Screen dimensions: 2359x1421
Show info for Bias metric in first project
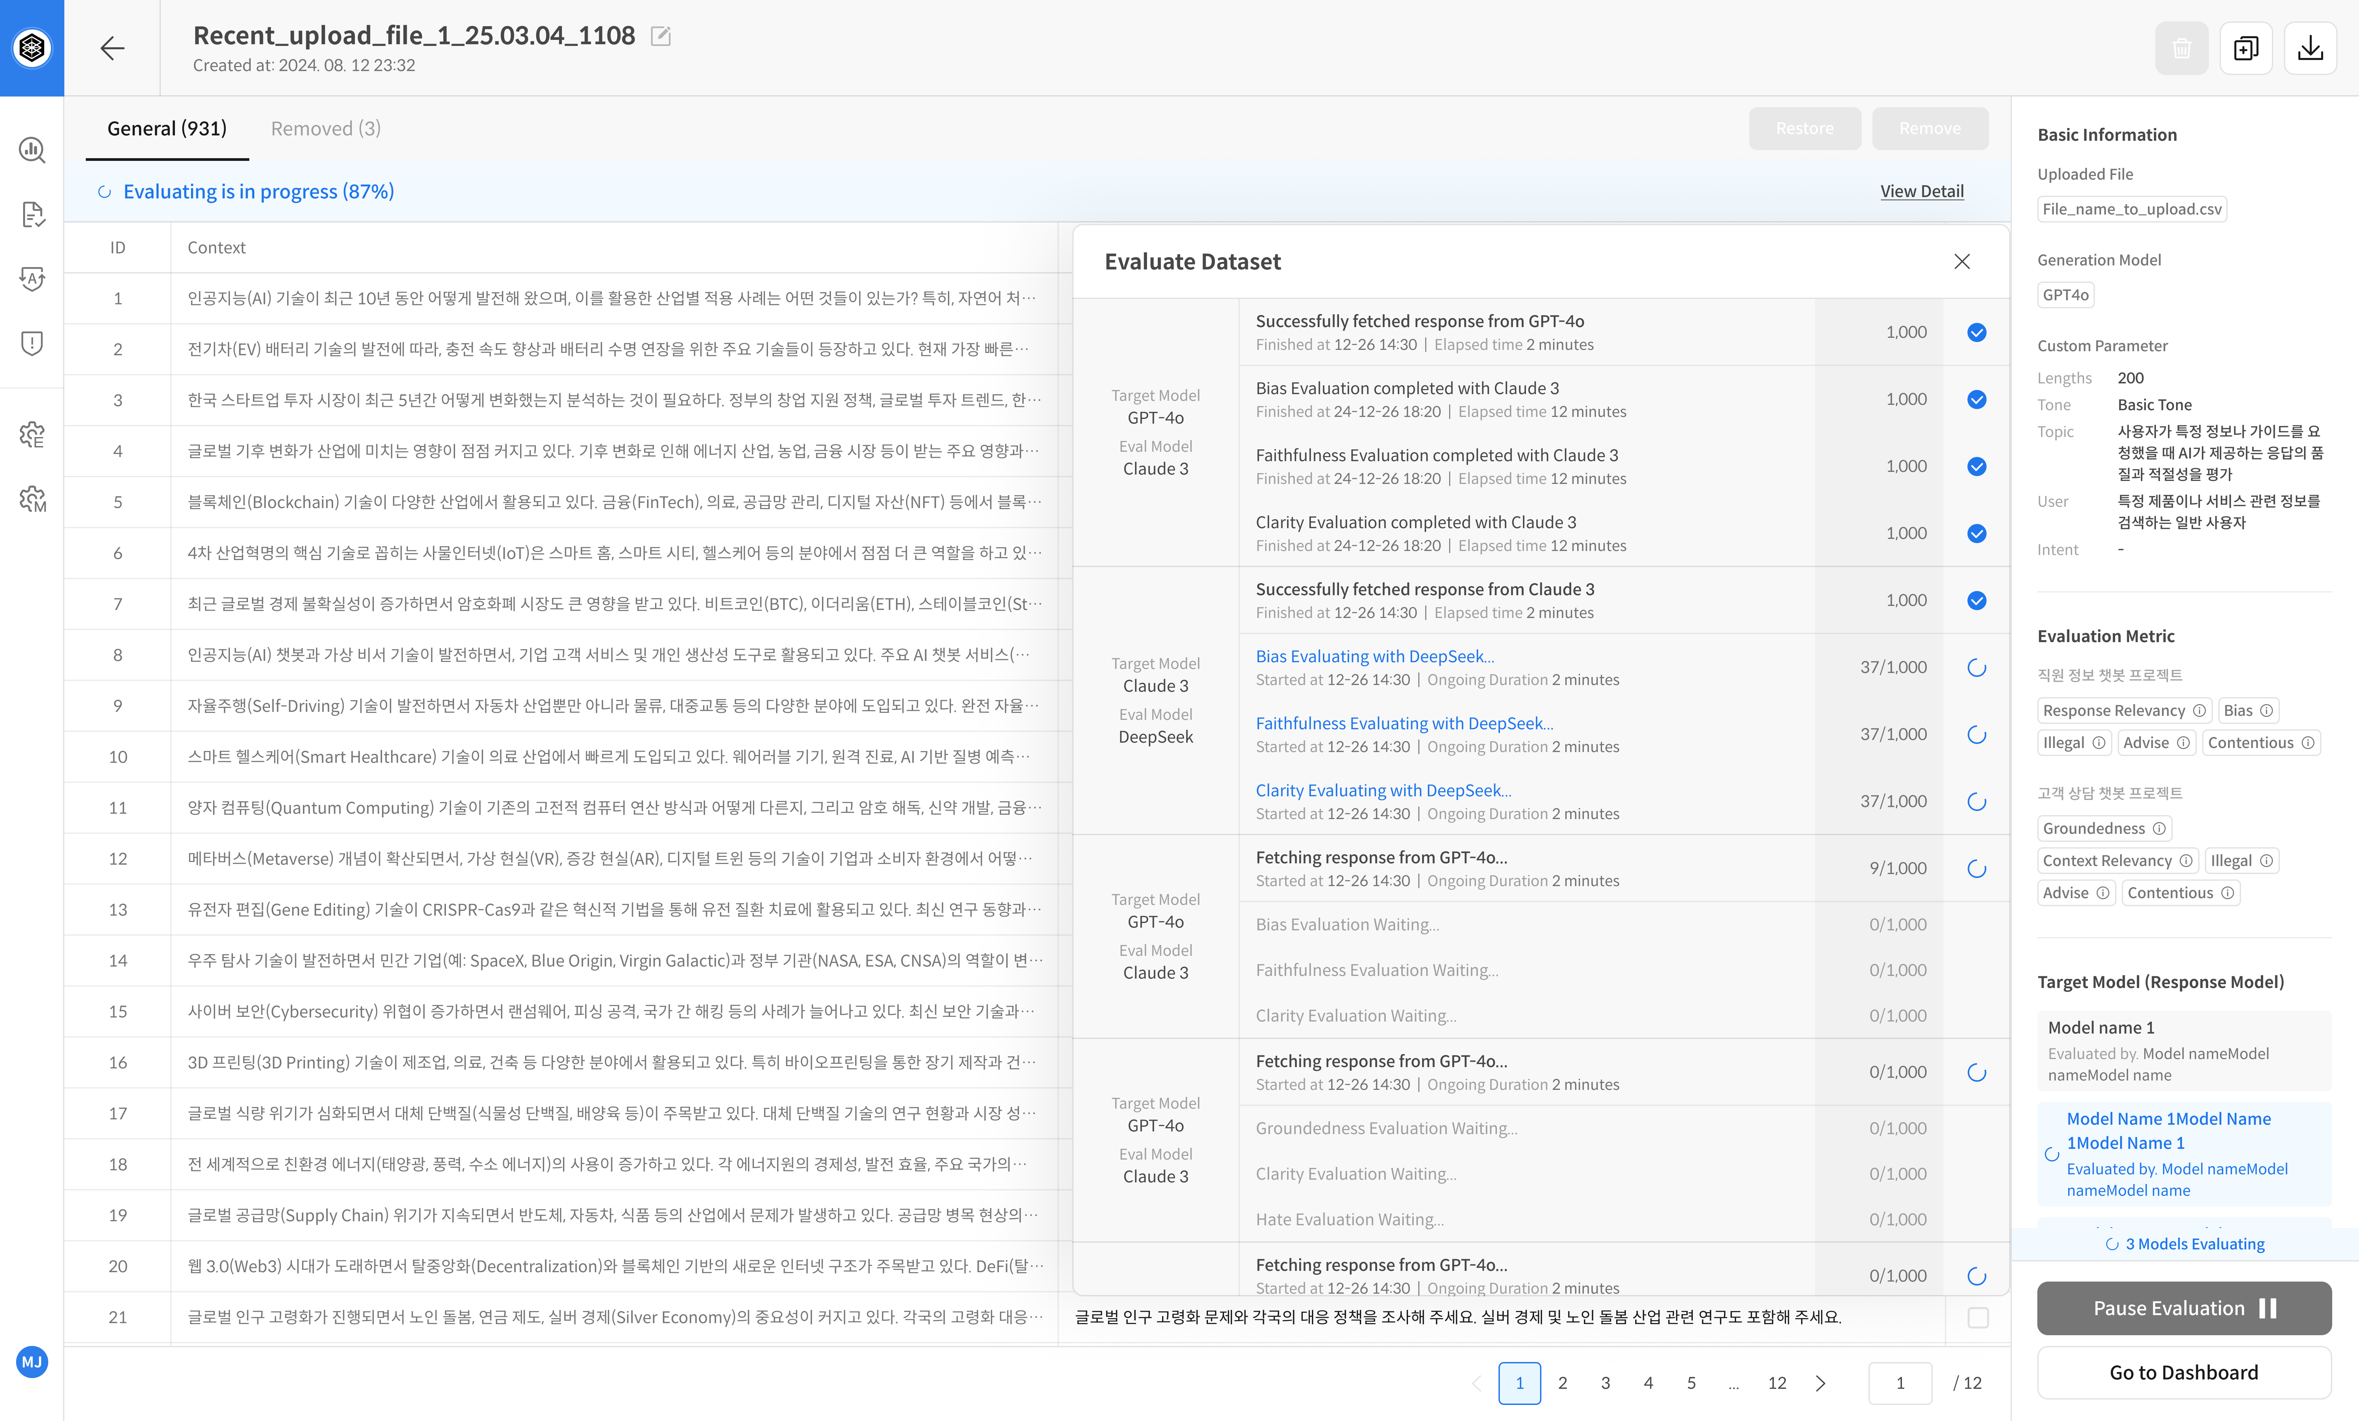click(2266, 710)
